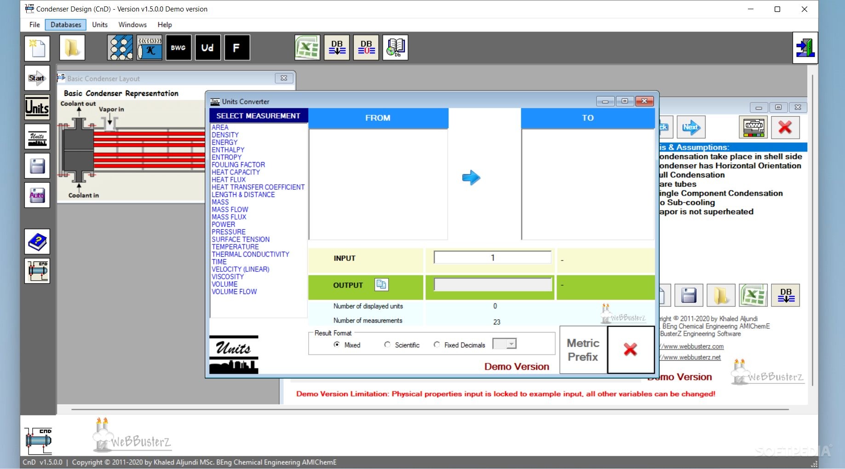845x469 pixels.
Task: Click the CnD condenser sidebar icon
Action: pos(37,271)
